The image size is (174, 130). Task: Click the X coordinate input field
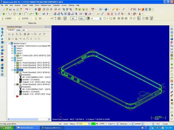pyautogui.click(x=10, y=18)
